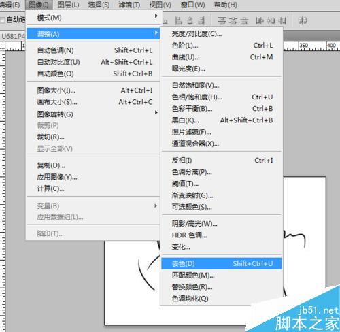The image size is (340, 332).
Task: Click the align left edges icon
Action: click(x=179, y=21)
